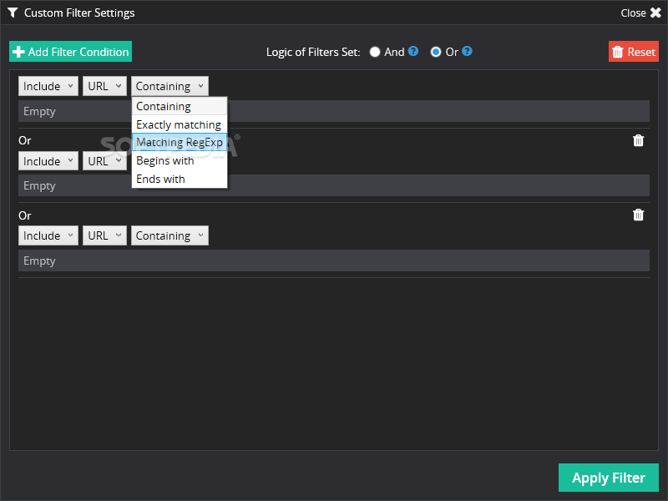Open the first condition's Include dropdown
Screen dimensions: 668x501
pyautogui.click(x=48, y=86)
